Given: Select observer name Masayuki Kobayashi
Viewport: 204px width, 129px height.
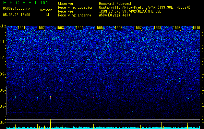Looking at the screenshot, I should [116, 4].
